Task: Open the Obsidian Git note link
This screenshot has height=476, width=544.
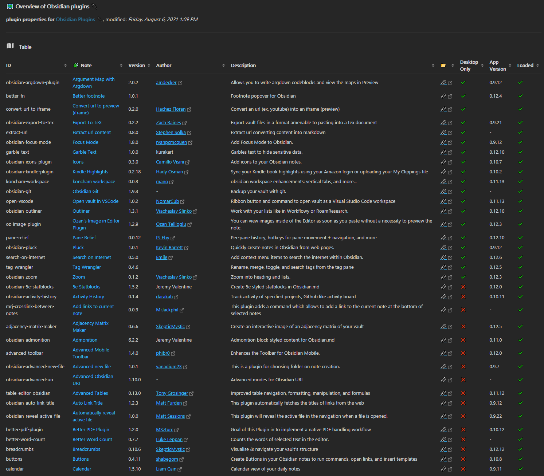Action: tap(86, 192)
